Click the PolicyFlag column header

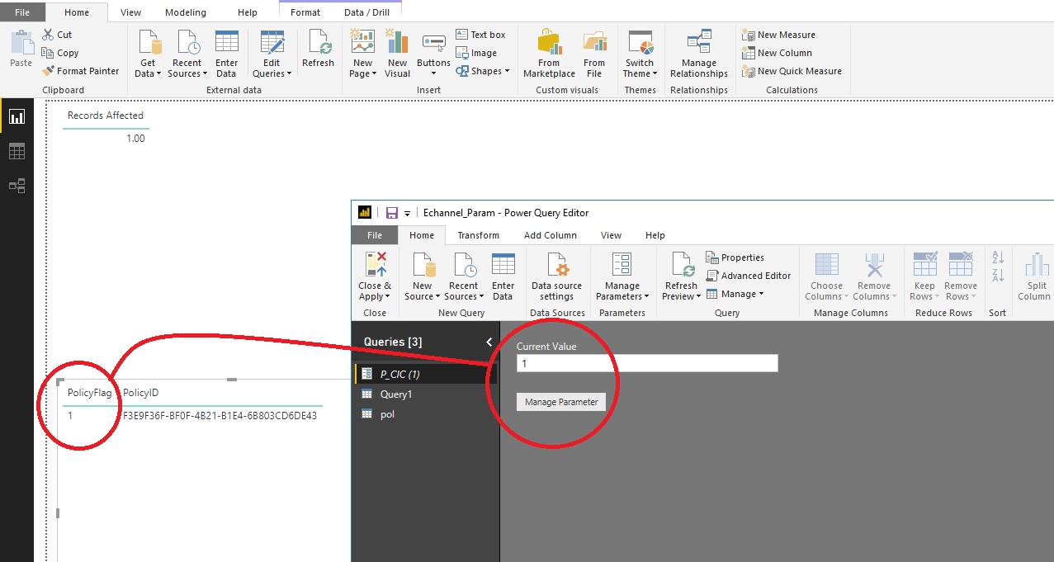pos(89,393)
